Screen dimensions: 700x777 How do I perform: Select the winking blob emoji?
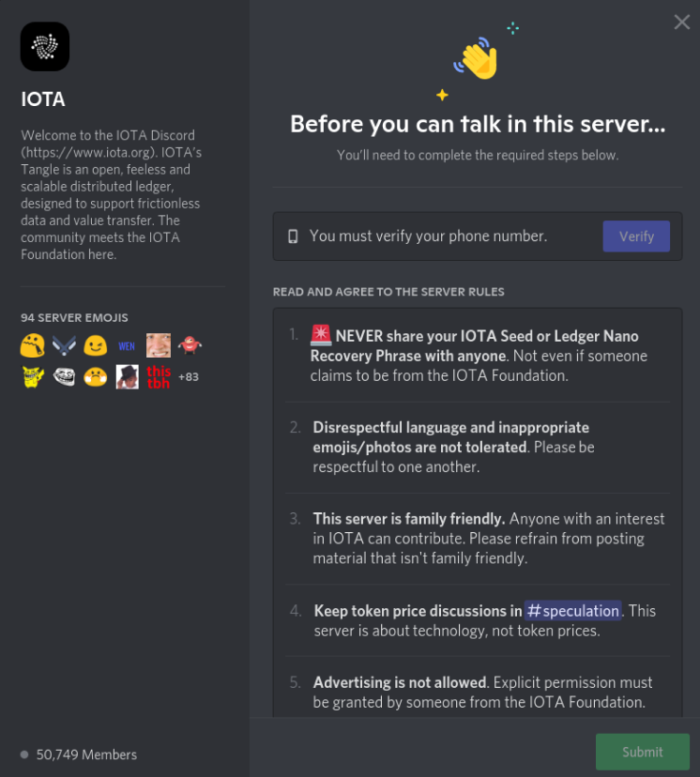click(95, 345)
